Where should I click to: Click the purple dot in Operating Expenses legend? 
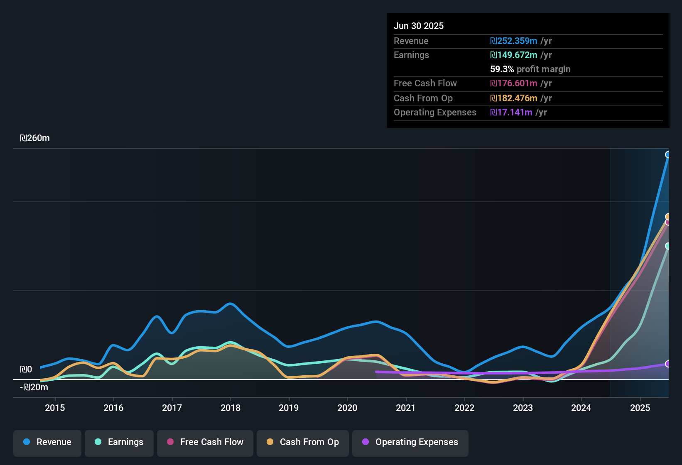(366, 442)
